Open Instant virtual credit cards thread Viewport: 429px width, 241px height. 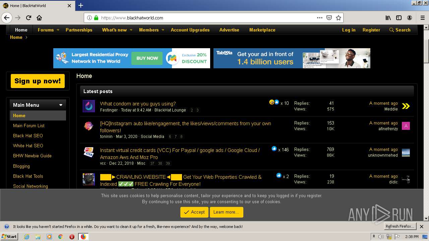pyautogui.click(x=180, y=154)
